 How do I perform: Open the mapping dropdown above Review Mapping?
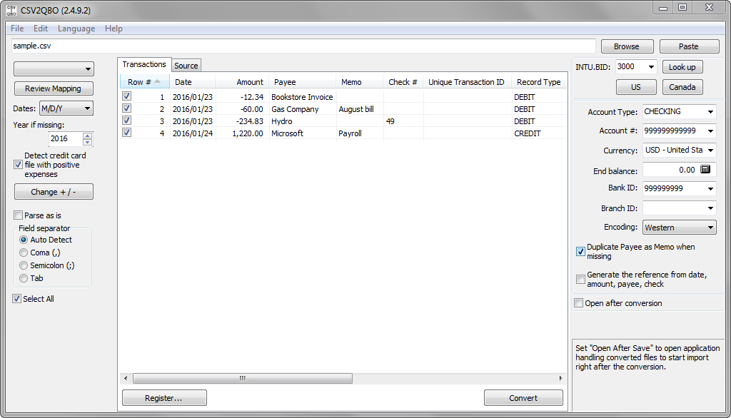54,69
